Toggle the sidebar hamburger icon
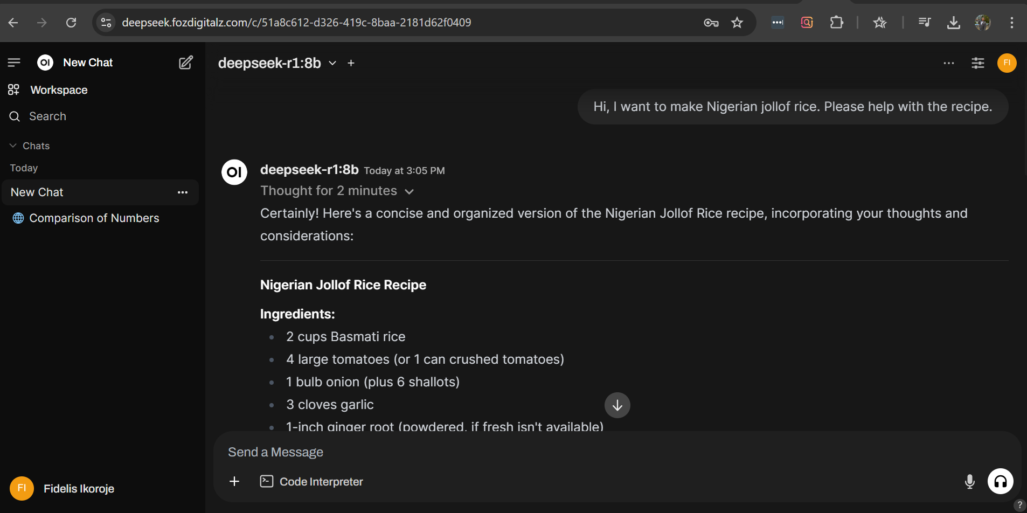The height and width of the screenshot is (513, 1027). coord(14,63)
